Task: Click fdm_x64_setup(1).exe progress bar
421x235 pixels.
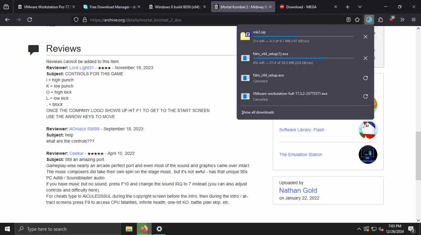Action: pyautogui.click(x=303, y=58)
